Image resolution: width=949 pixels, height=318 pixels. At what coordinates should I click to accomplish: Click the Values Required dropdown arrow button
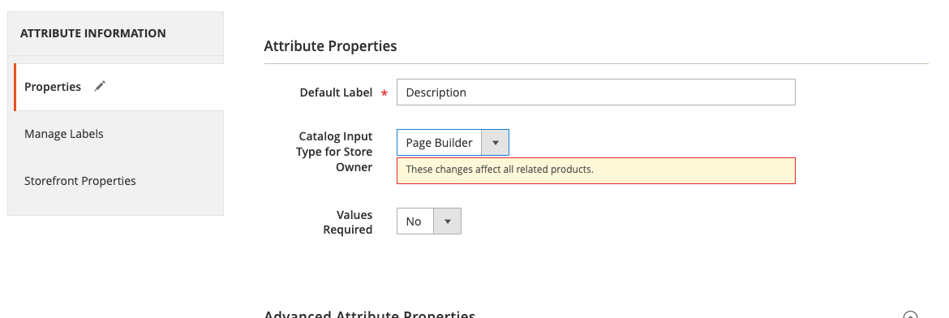tap(447, 221)
